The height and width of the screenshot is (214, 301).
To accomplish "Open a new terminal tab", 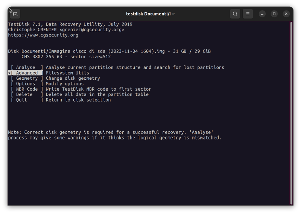I will pyautogui.click(x=15, y=14).
